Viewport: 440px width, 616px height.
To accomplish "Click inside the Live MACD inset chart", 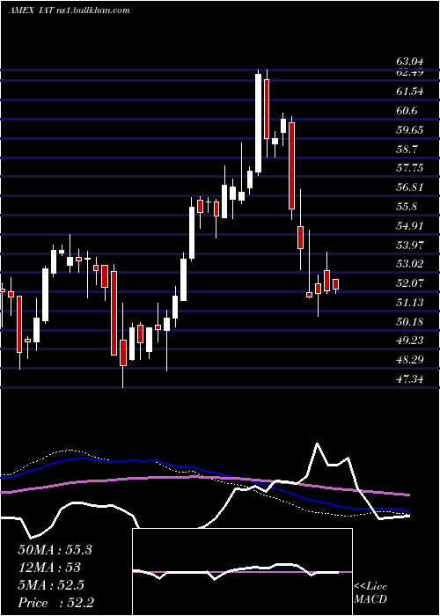I will (x=242, y=572).
